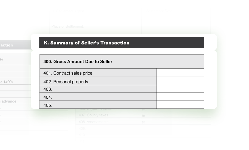Viewport: 249px width, 150px height.
Task: Click the gray partially visible section header on left
Action: [15, 45]
